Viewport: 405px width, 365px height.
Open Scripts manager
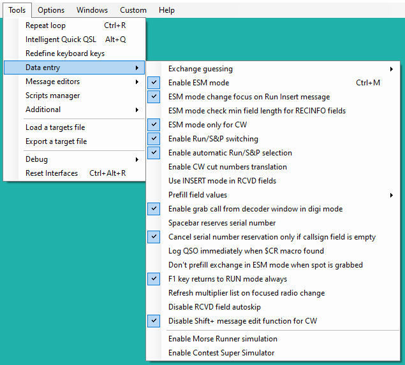tap(75, 96)
